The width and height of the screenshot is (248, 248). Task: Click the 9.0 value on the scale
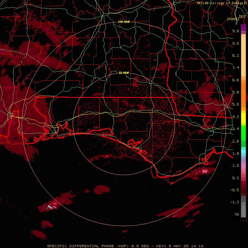tap(236, 43)
